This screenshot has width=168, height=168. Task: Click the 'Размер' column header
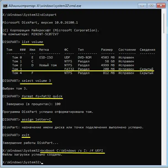[x=107, y=50]
